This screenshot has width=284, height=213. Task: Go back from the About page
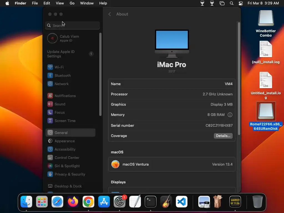click(x=109, y=14)
